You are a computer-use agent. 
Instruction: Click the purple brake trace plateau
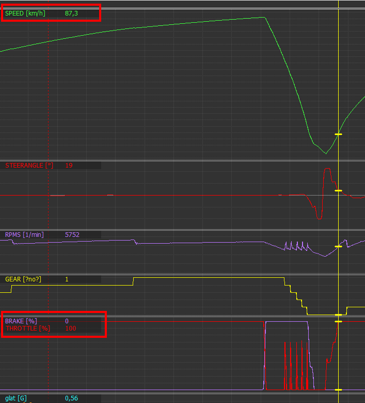pyautogui.click(x=287, y=322)
